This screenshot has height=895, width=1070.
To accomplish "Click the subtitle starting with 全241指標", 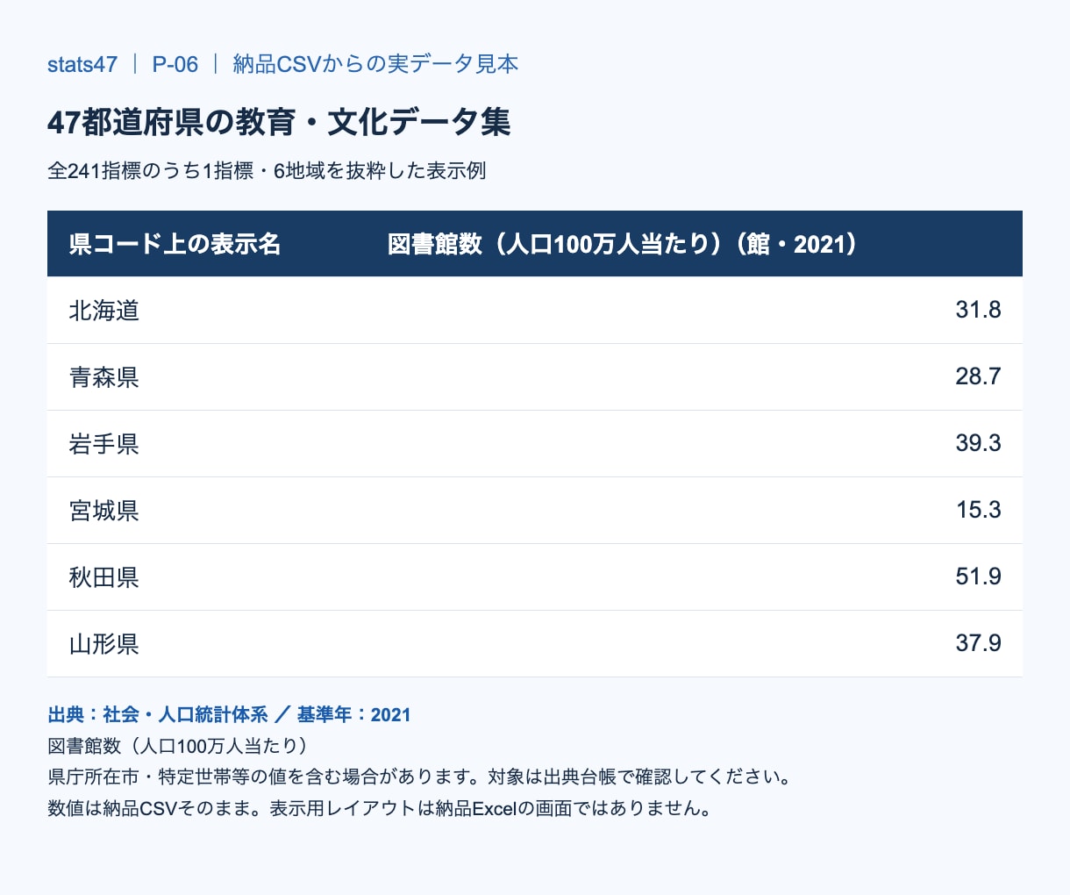I will 267,170.
